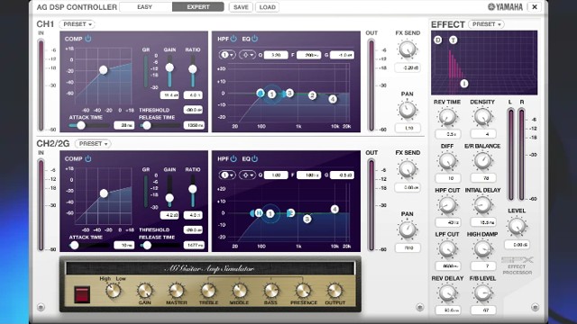The width and height of the screenshot is (577, 324).
Task: Click E/R BALANCE knob
Action: 482,161
